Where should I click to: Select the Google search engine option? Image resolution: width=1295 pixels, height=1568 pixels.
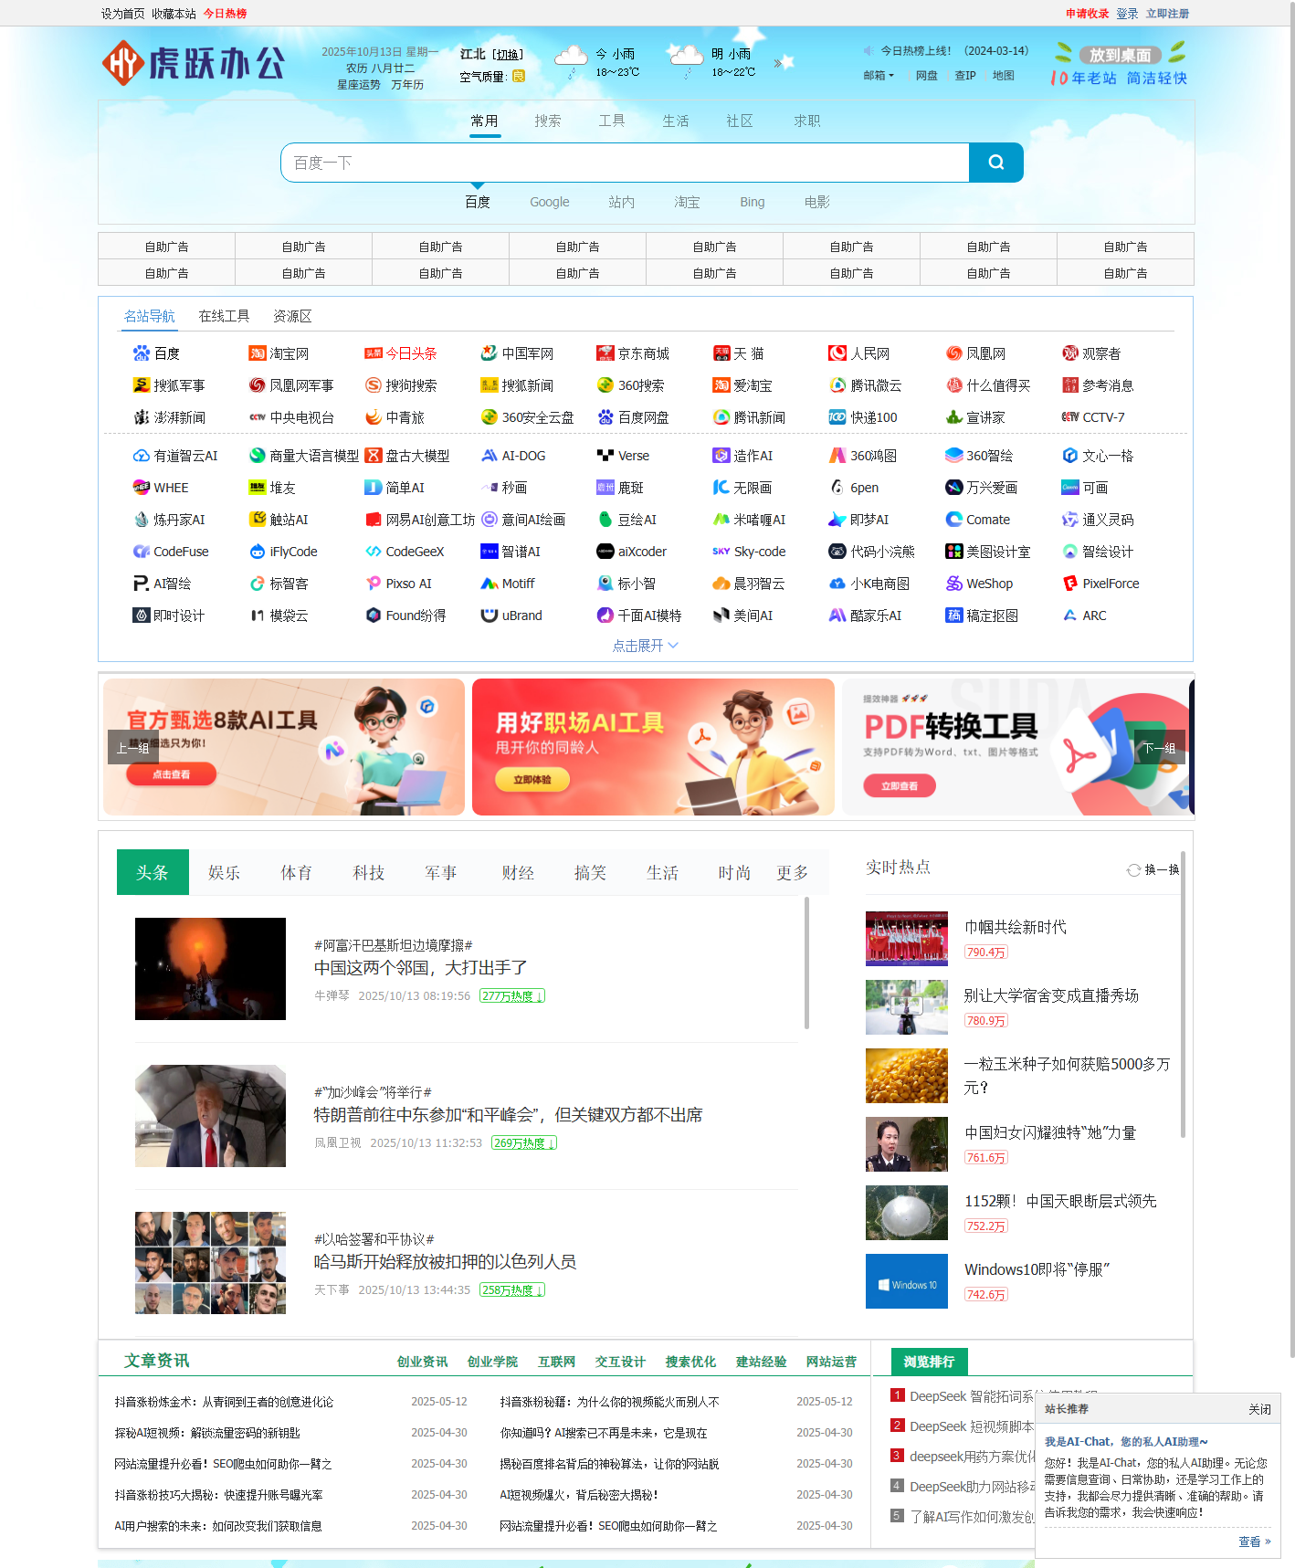(x=549, y=202)
